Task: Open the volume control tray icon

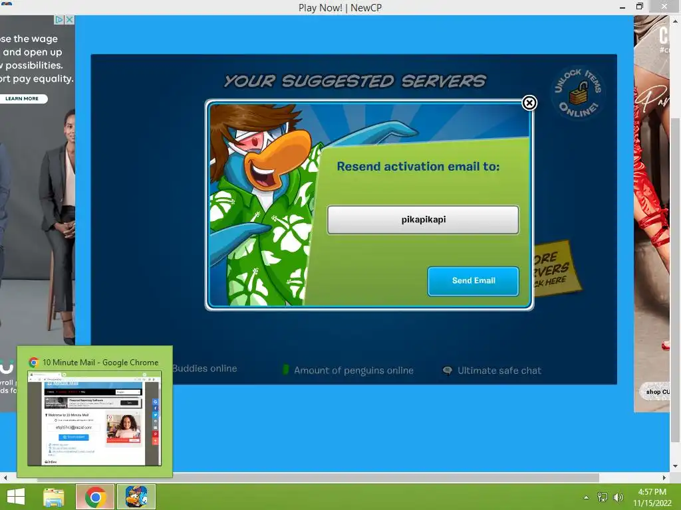Action: pyautogui.click(x=618, y=497)
